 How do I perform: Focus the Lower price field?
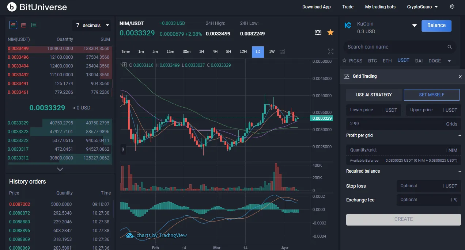coord(373,110)
